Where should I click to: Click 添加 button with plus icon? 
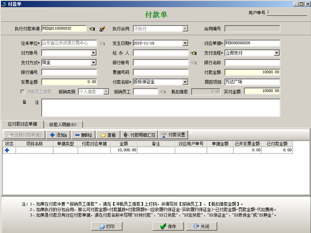point(58,135)
